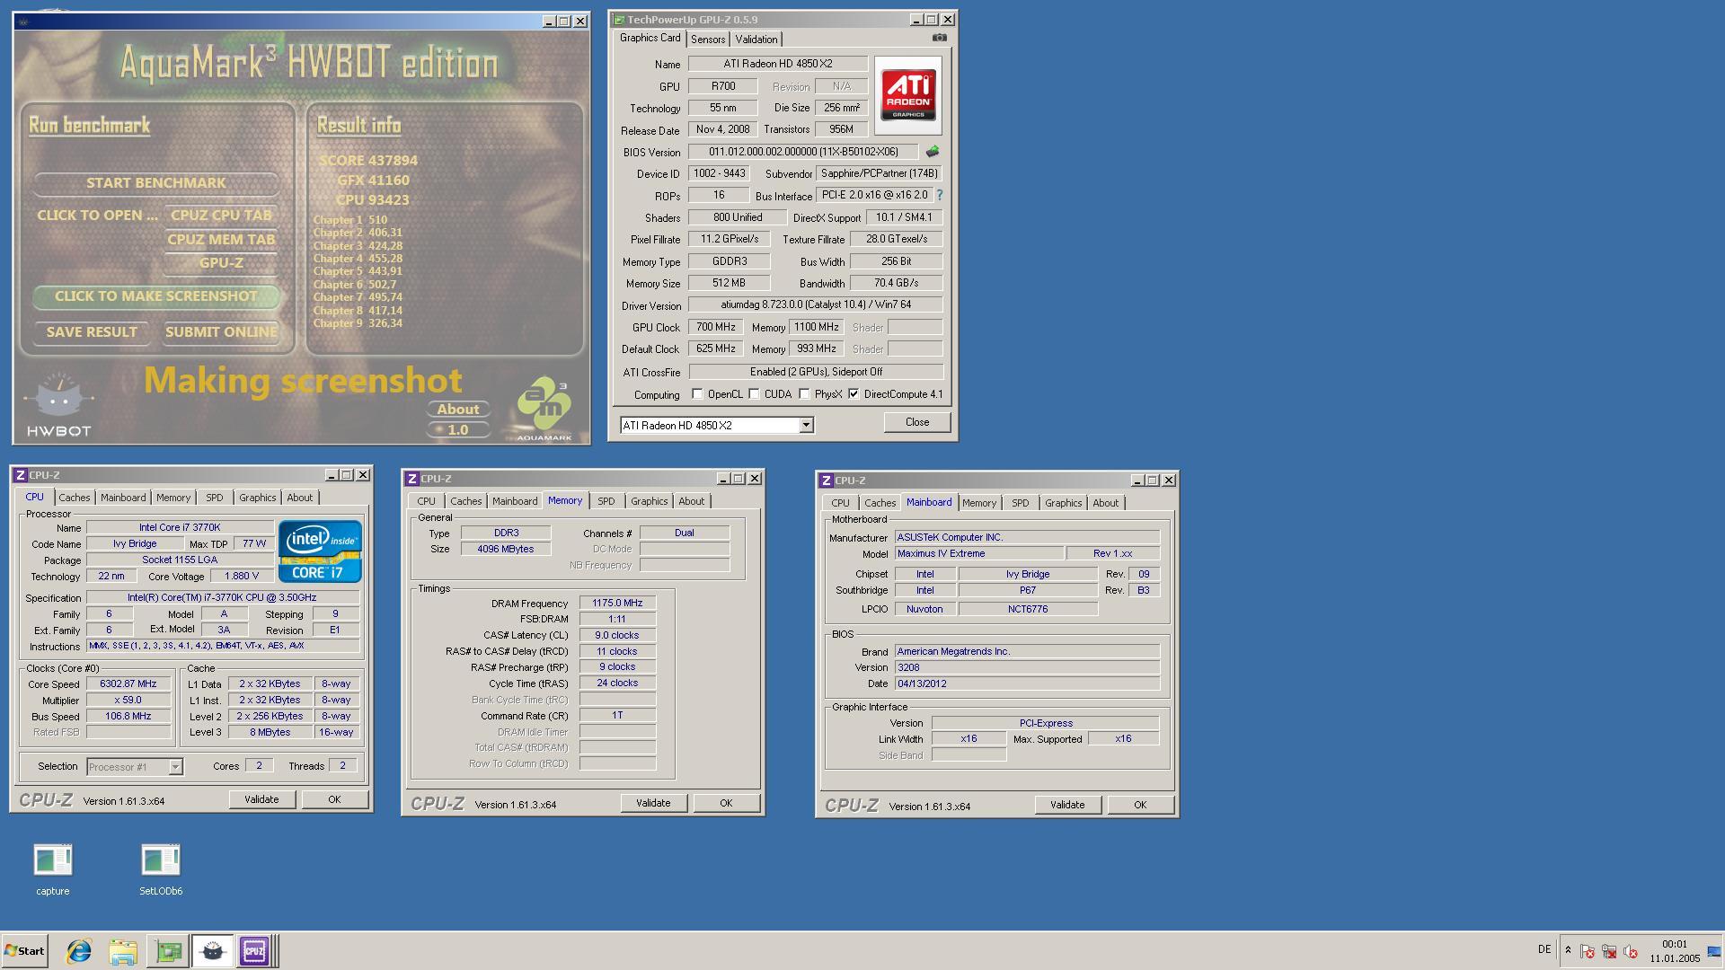
Task: Click the BIOS save chip icon in GPU-Z
Action: [x=933, y=152]
